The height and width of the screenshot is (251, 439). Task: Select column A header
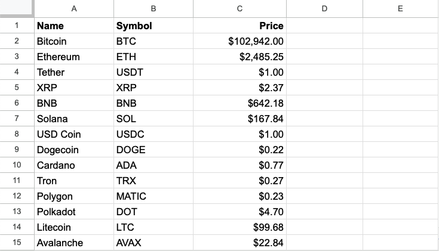tap(74, 9)
